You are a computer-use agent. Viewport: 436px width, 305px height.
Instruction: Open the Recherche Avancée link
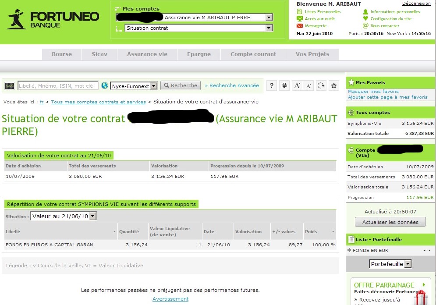pos(232,85)
